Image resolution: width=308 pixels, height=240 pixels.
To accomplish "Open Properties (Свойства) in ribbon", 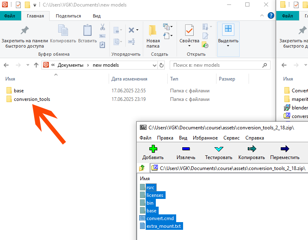I will [x=189, y=35].
